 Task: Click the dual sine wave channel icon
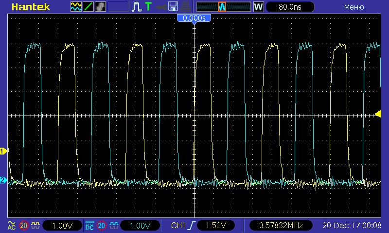coord(76,7)
